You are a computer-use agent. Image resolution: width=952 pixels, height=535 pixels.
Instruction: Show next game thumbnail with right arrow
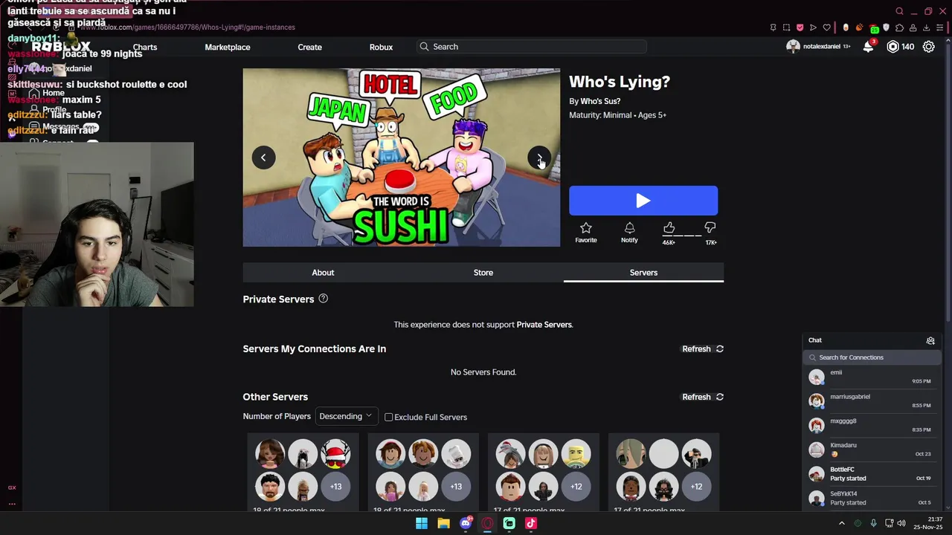pyautogui.click(x=539, y=158)
